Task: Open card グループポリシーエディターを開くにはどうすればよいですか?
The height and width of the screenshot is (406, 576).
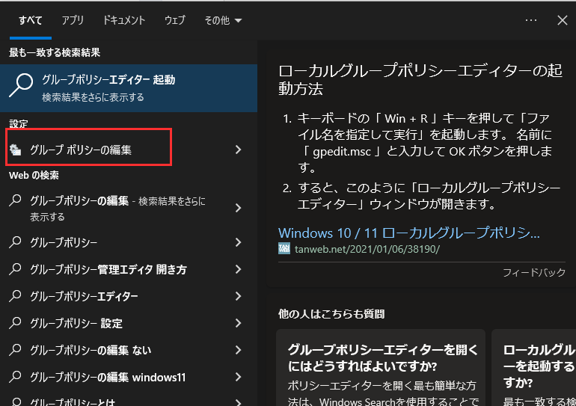Action: (x=381, y=367)
